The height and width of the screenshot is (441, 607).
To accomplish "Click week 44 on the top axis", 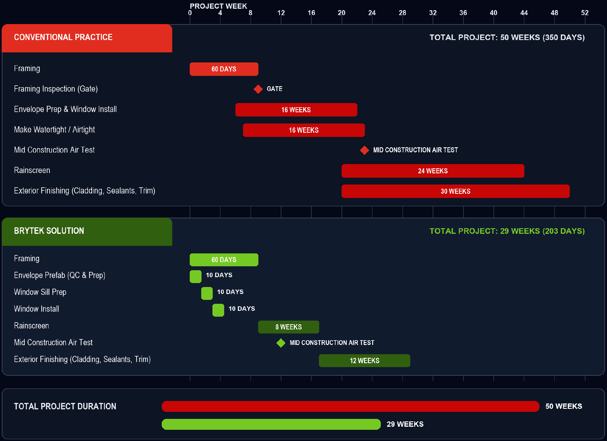I will coord(524,13).
